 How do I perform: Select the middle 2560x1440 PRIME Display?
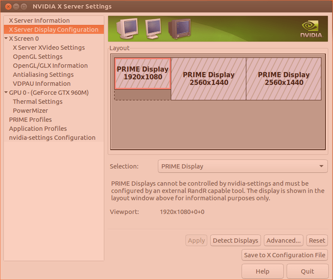209,79
